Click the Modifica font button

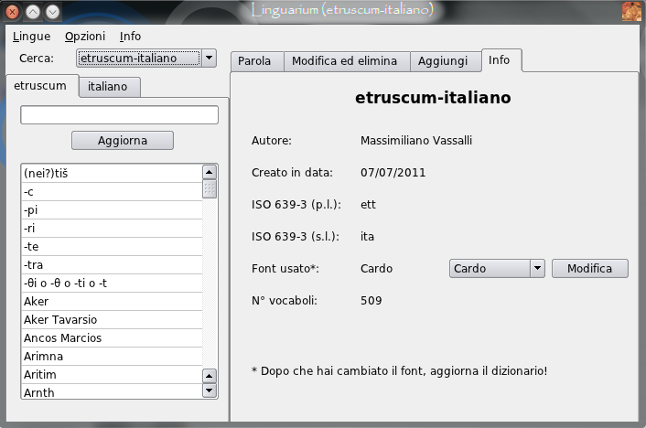click(x=590, y=268)
